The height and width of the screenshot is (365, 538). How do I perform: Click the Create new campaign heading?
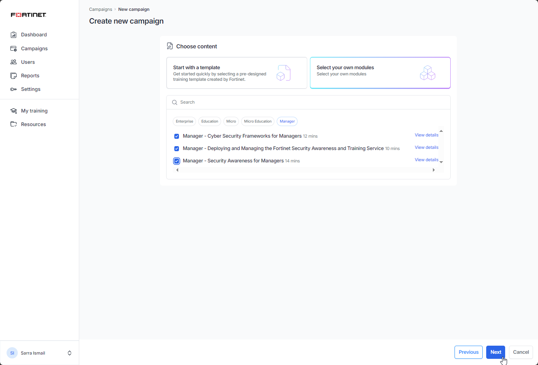click(126, 21)
